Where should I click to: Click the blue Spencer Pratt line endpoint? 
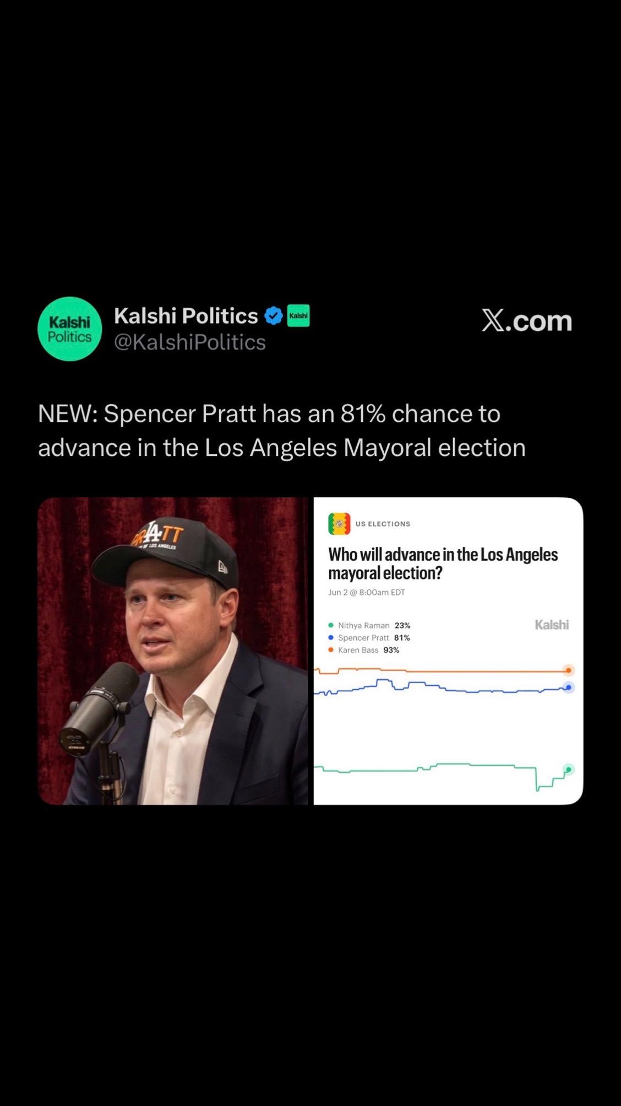569,688
